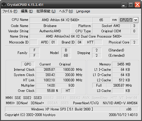Open the ヘルプ (H) menu
This screenshot has width=142, height=121.
(66, 11)
